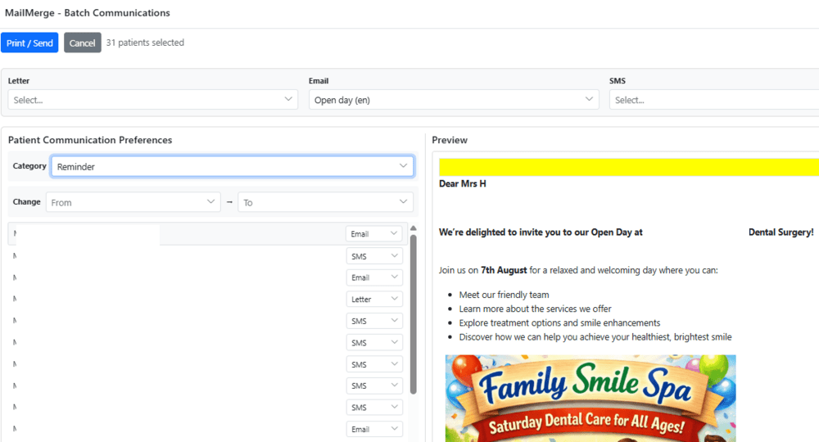The width and height of the screenshot is (819, 442).
Task: Click the scroll up arrow of patient list
Action: click(413, 228)
